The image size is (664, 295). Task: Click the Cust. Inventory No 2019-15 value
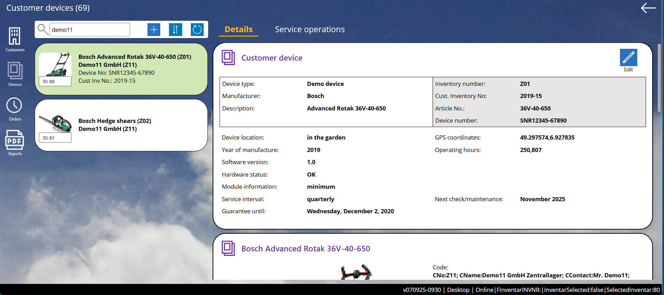click(x=531, y=96)
